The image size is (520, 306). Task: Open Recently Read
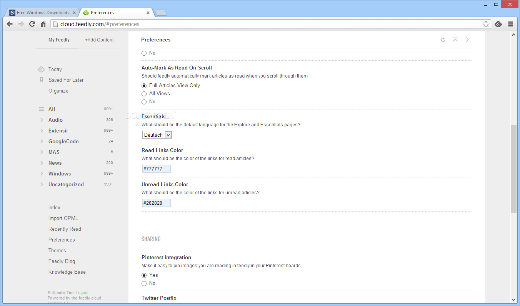[x=65, y=229]
